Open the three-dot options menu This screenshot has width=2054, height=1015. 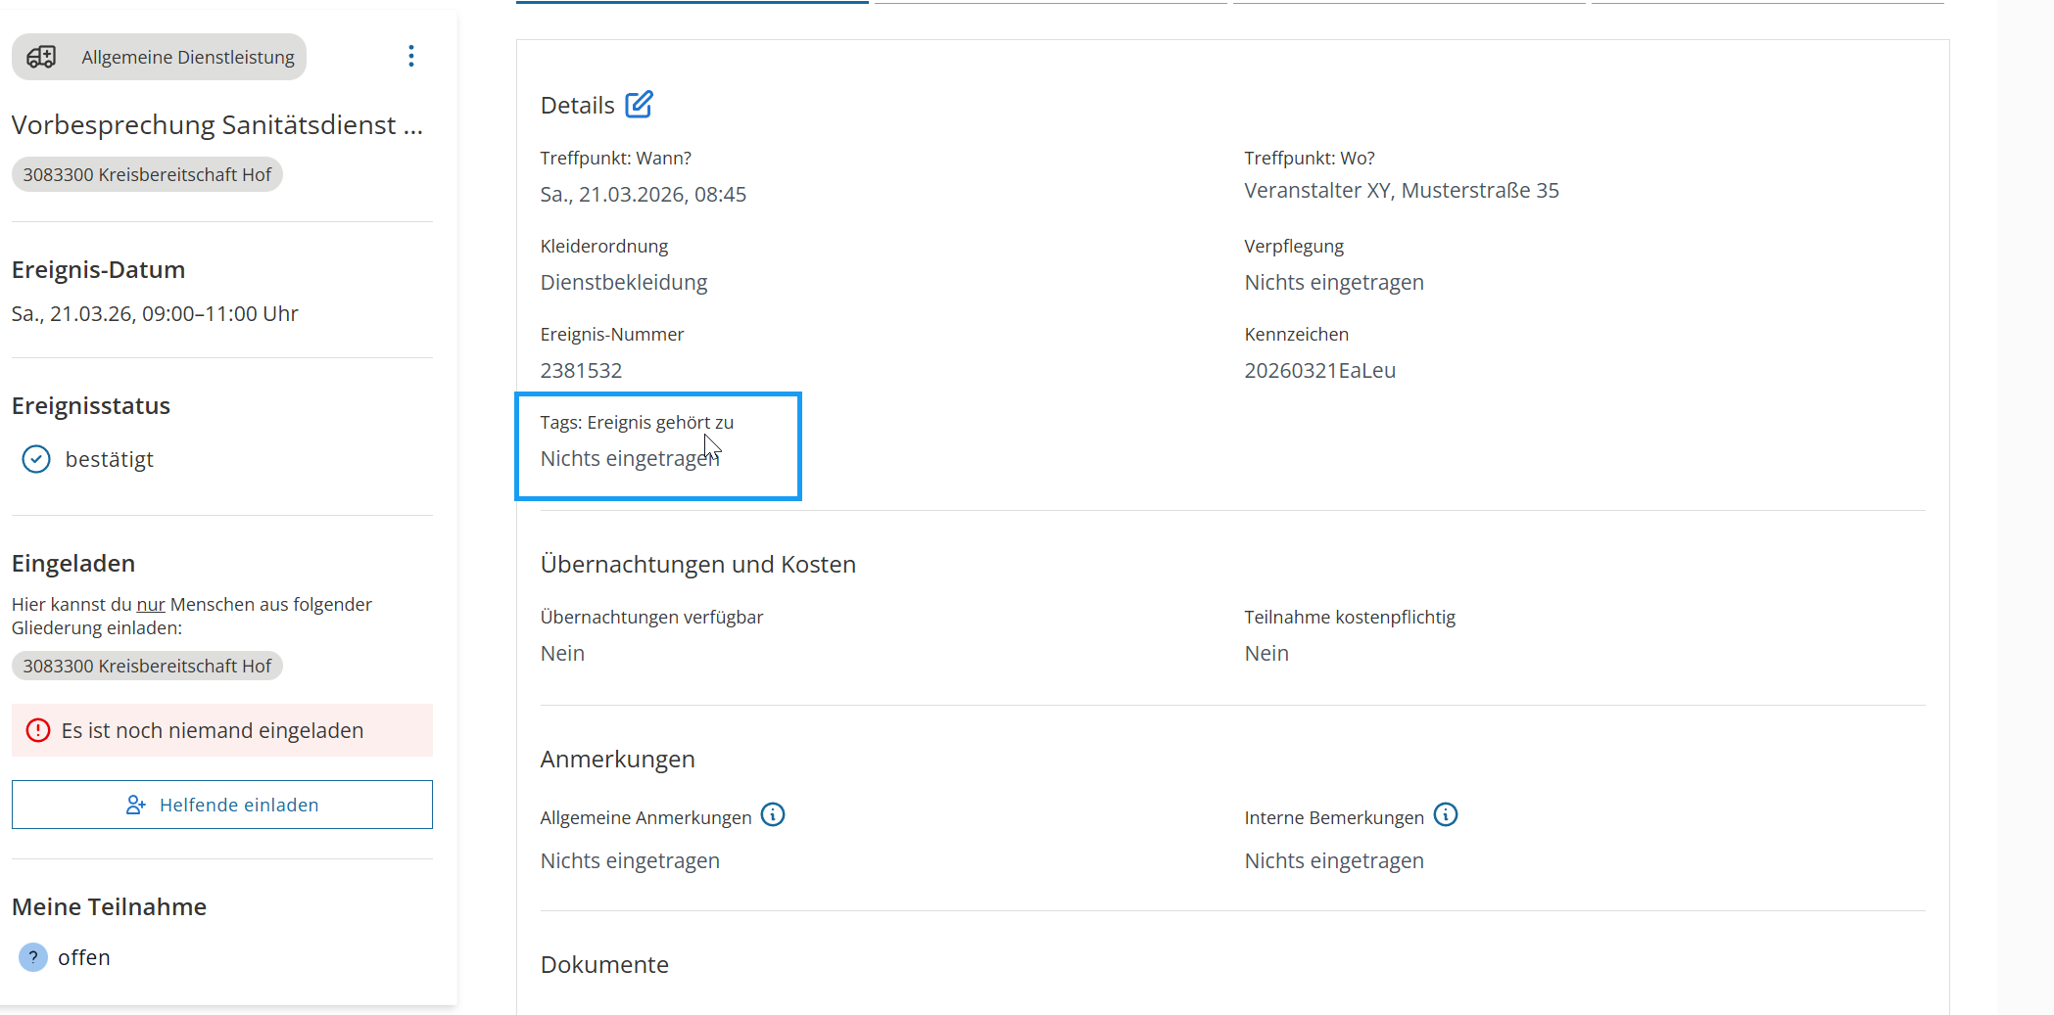click(x=410, y=56)
